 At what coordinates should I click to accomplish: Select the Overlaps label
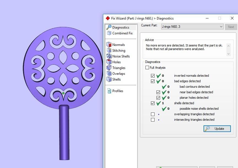point(119,74)
